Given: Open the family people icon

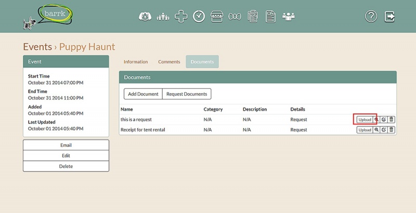Looking at the screenshot, I should click(x=163, y=17).
